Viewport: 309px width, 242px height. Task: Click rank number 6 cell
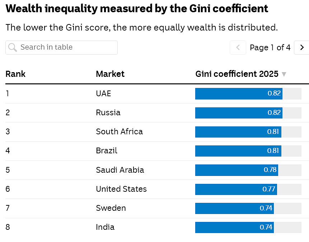click(8, 189)
